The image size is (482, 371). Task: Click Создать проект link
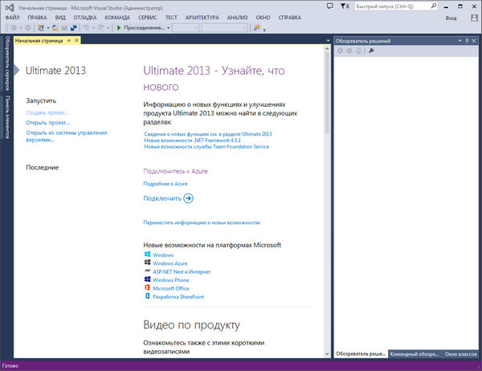coord(47,112)
